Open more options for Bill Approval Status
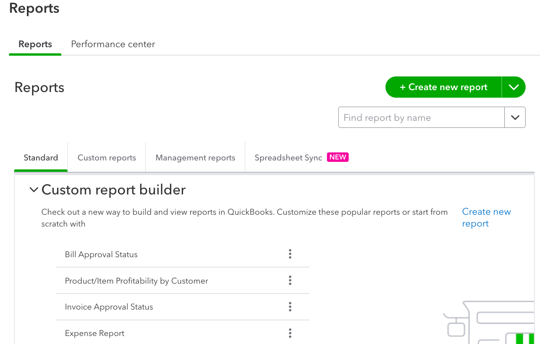The height and width of the screenshot is (344, 544). (290, 254)
